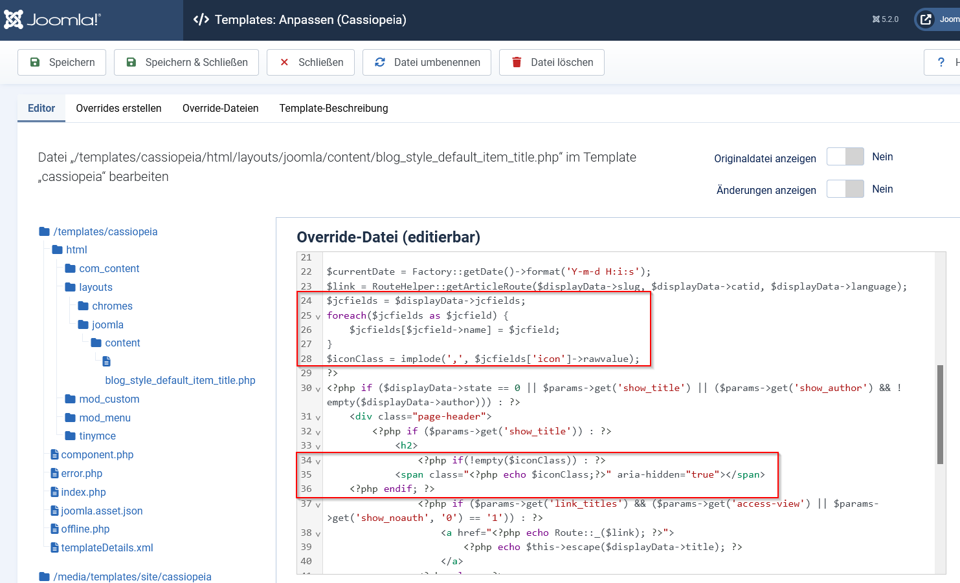
Task: Open the external link icon in header
Action: [926, 19]
